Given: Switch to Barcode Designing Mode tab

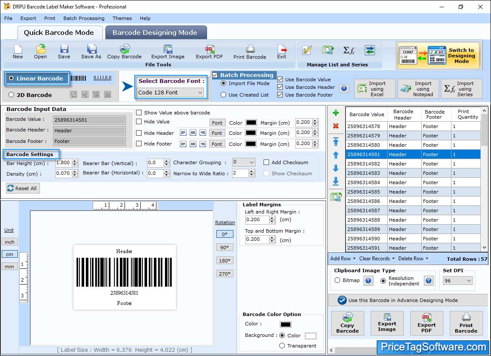Looking at the screenshot, I should click(x=156, y=33).
